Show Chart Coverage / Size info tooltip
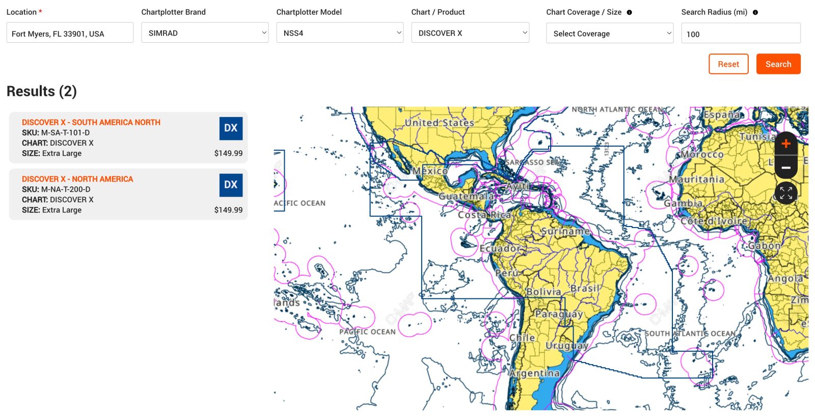Screen dimensions: 815x419 point(629,12)
